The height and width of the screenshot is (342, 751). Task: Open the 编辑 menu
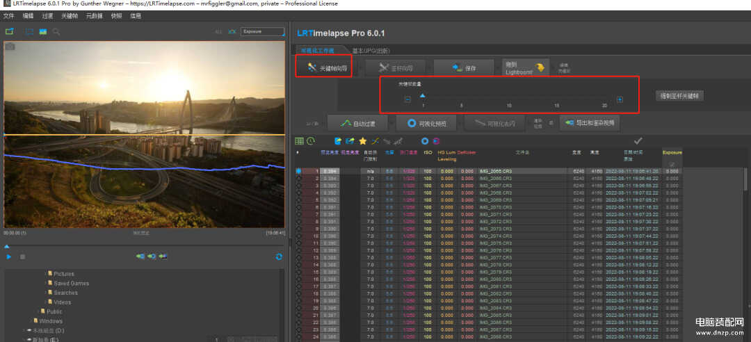point(29,16)
